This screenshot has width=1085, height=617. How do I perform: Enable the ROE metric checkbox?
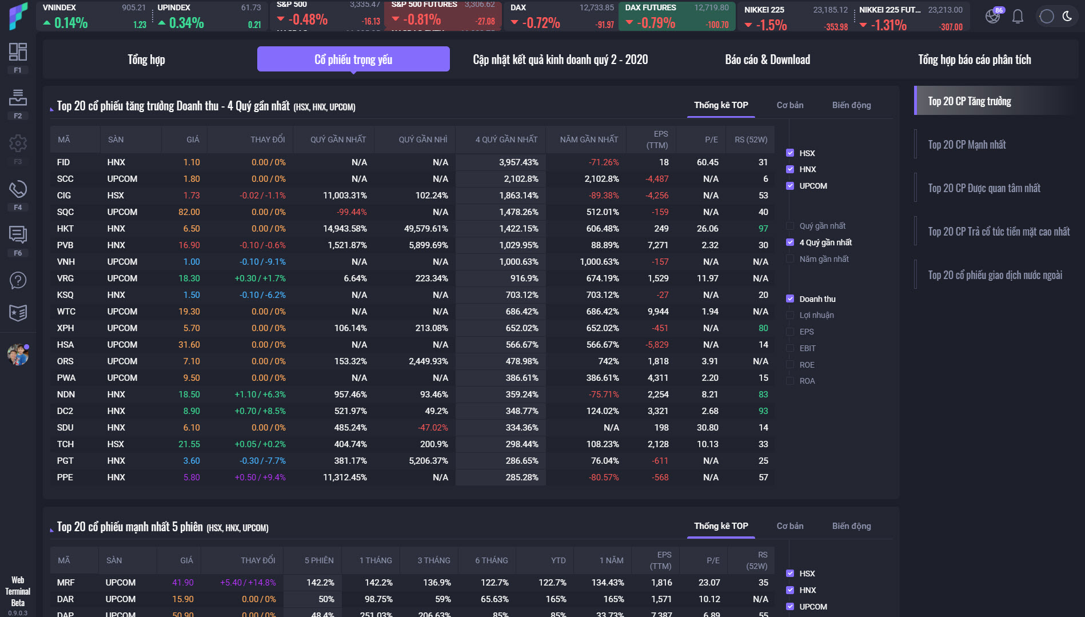point(790,365)
